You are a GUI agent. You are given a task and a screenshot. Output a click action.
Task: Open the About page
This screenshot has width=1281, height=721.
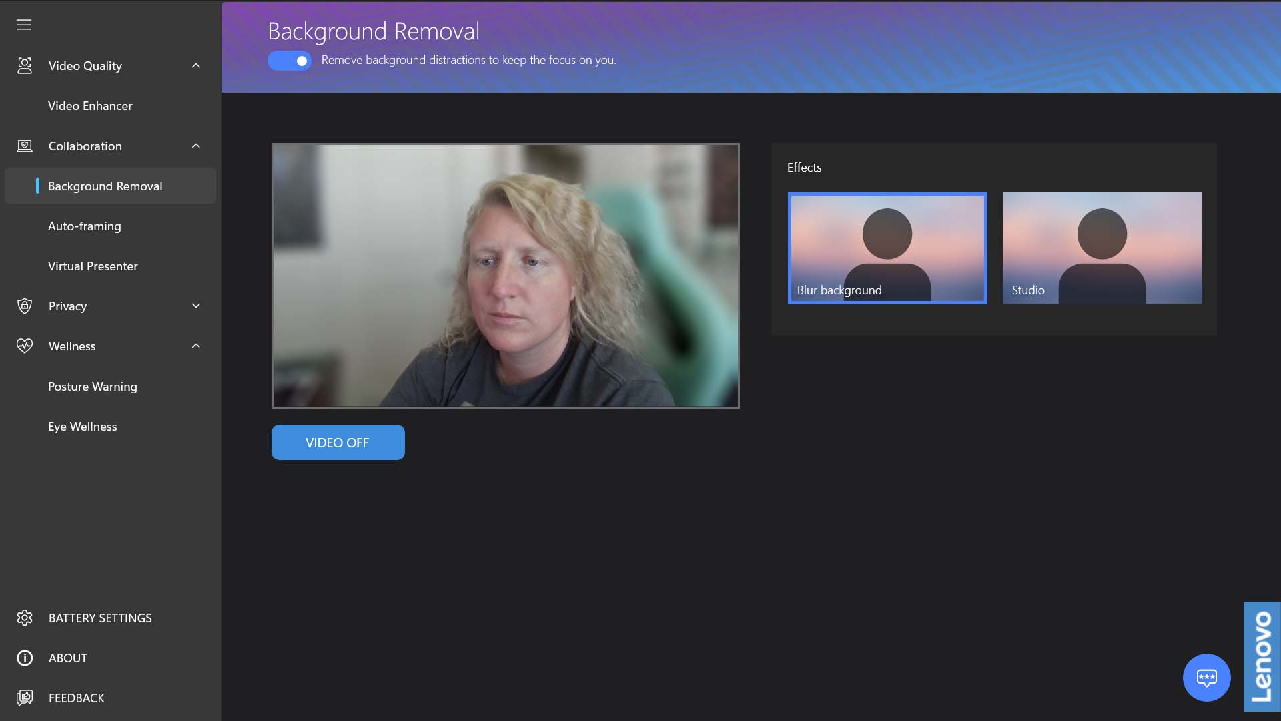pyautogui.click(x=68, y=658)
